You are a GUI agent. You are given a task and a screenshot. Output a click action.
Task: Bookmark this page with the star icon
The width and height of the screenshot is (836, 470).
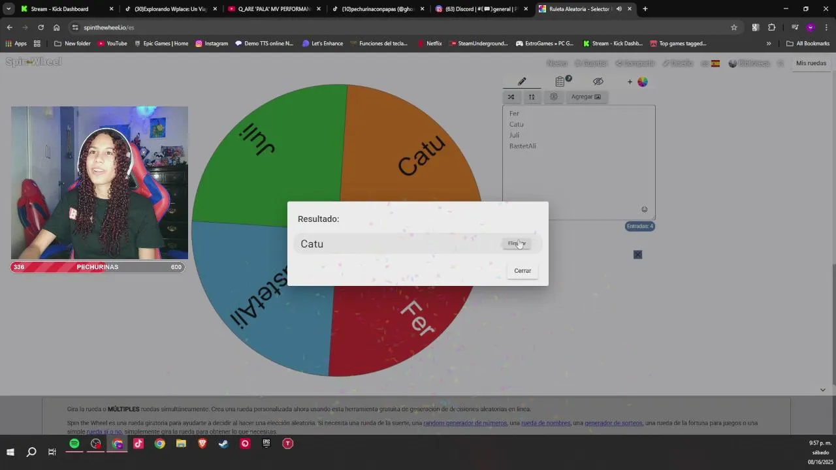click(733, 27)
